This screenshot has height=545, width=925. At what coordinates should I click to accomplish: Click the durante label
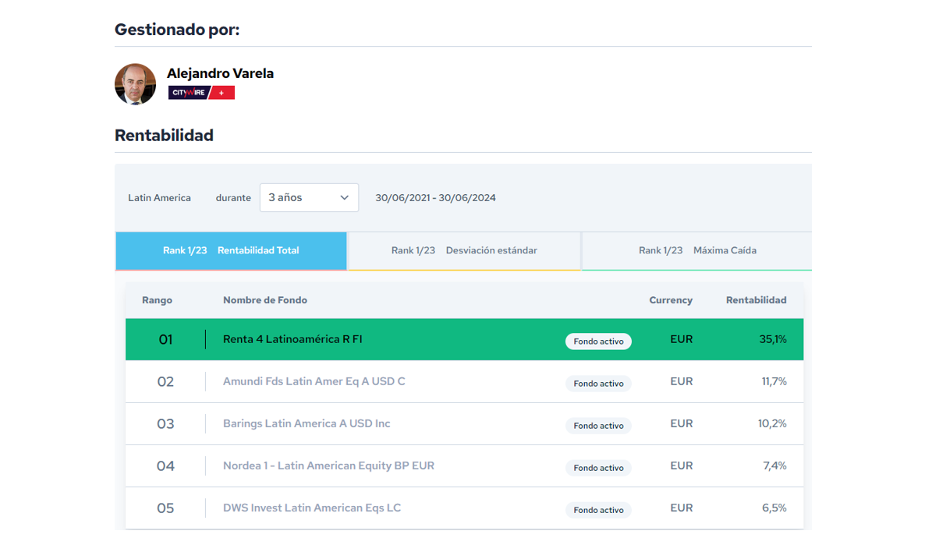coord(233,198)
